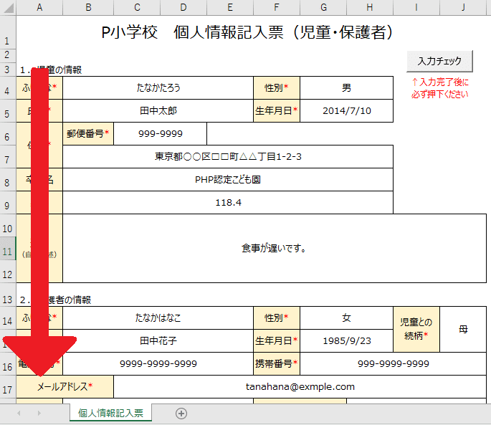Click the select-all corner triangle
Image resolution: width=491 pixels, height=425 pixels.
tap(8, 7)
